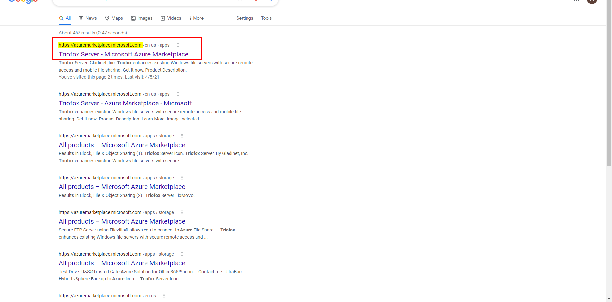Open the account profile avatar
Image resolution: width=612 pixels, height=302 pixels.
point(592,1)
